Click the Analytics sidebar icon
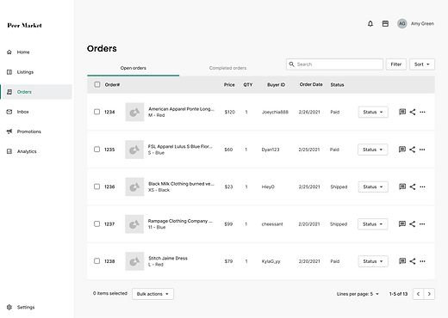This screenshot has height=318, width=448. 9,151
